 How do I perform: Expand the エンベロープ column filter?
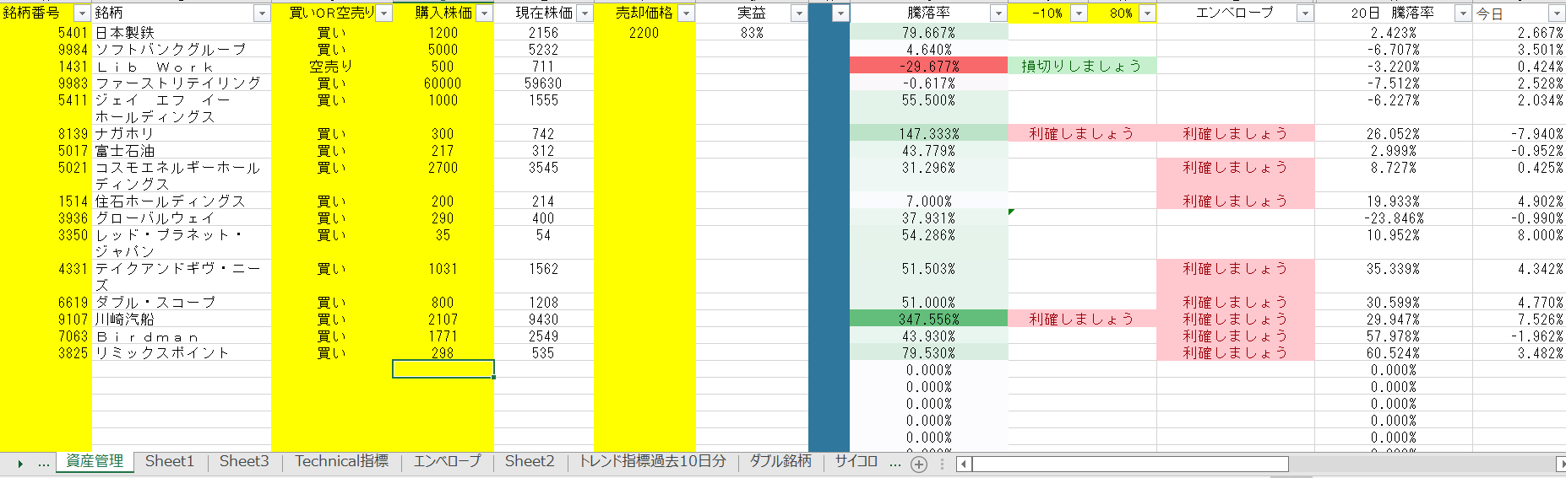coord(1305,13)
